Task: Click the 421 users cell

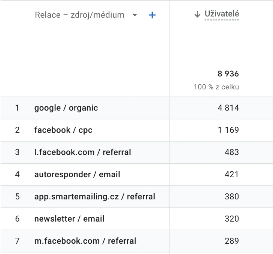Action: (232, 175)
